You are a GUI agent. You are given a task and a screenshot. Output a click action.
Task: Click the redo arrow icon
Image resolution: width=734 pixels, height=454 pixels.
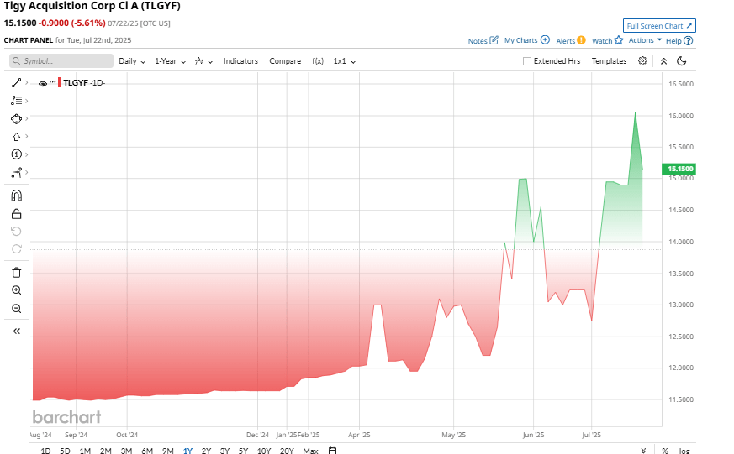tap(16, 249)
